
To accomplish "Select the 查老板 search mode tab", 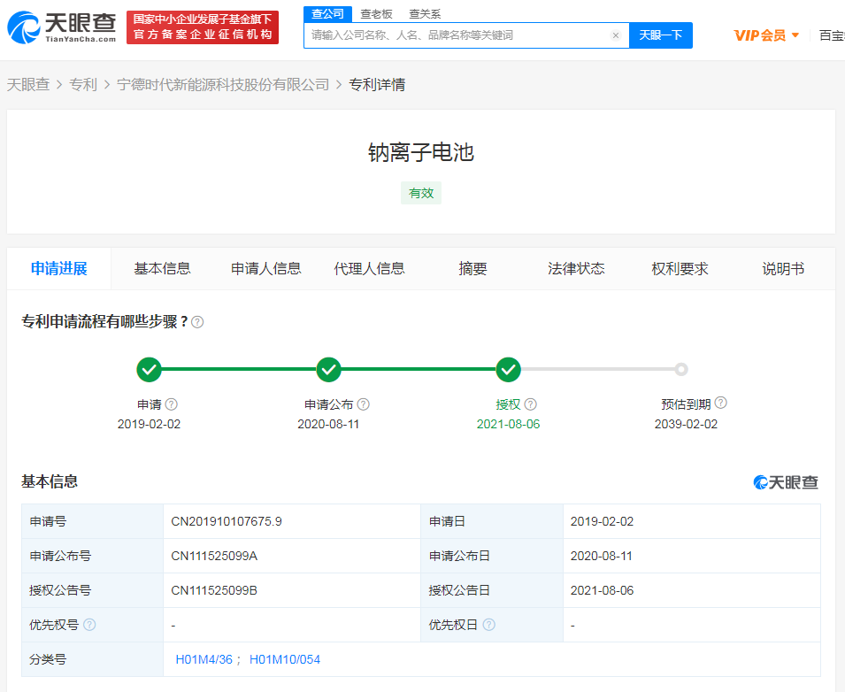I will (376, 14).
